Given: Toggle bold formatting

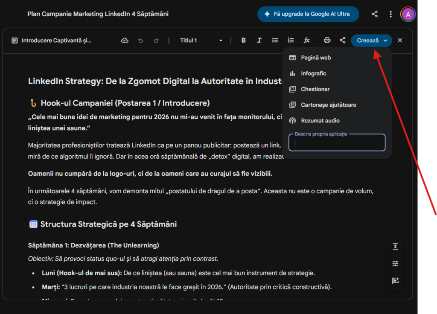Looking at the screenshot, I should pos(243,41).
